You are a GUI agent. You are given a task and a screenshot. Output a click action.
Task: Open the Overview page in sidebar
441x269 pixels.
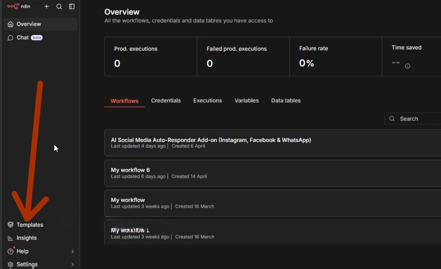point(28,24)
